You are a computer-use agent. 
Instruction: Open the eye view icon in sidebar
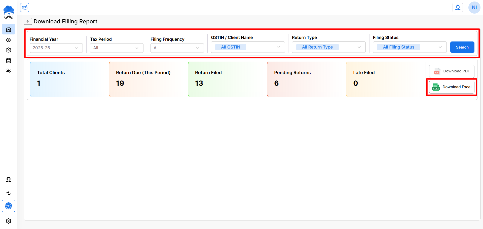point(9,40)
